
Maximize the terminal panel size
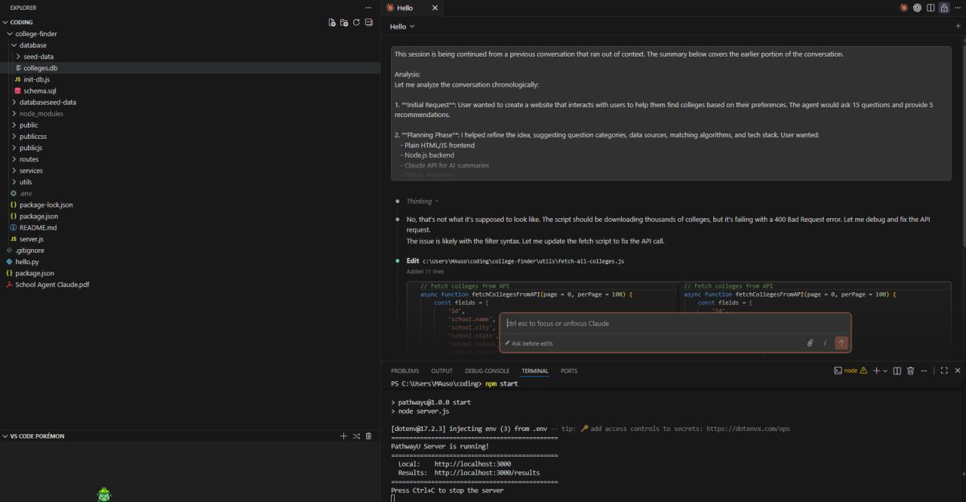944,371
